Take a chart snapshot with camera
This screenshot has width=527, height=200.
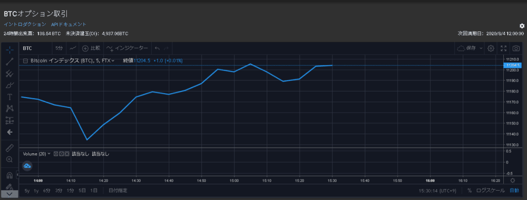(516, 48)
